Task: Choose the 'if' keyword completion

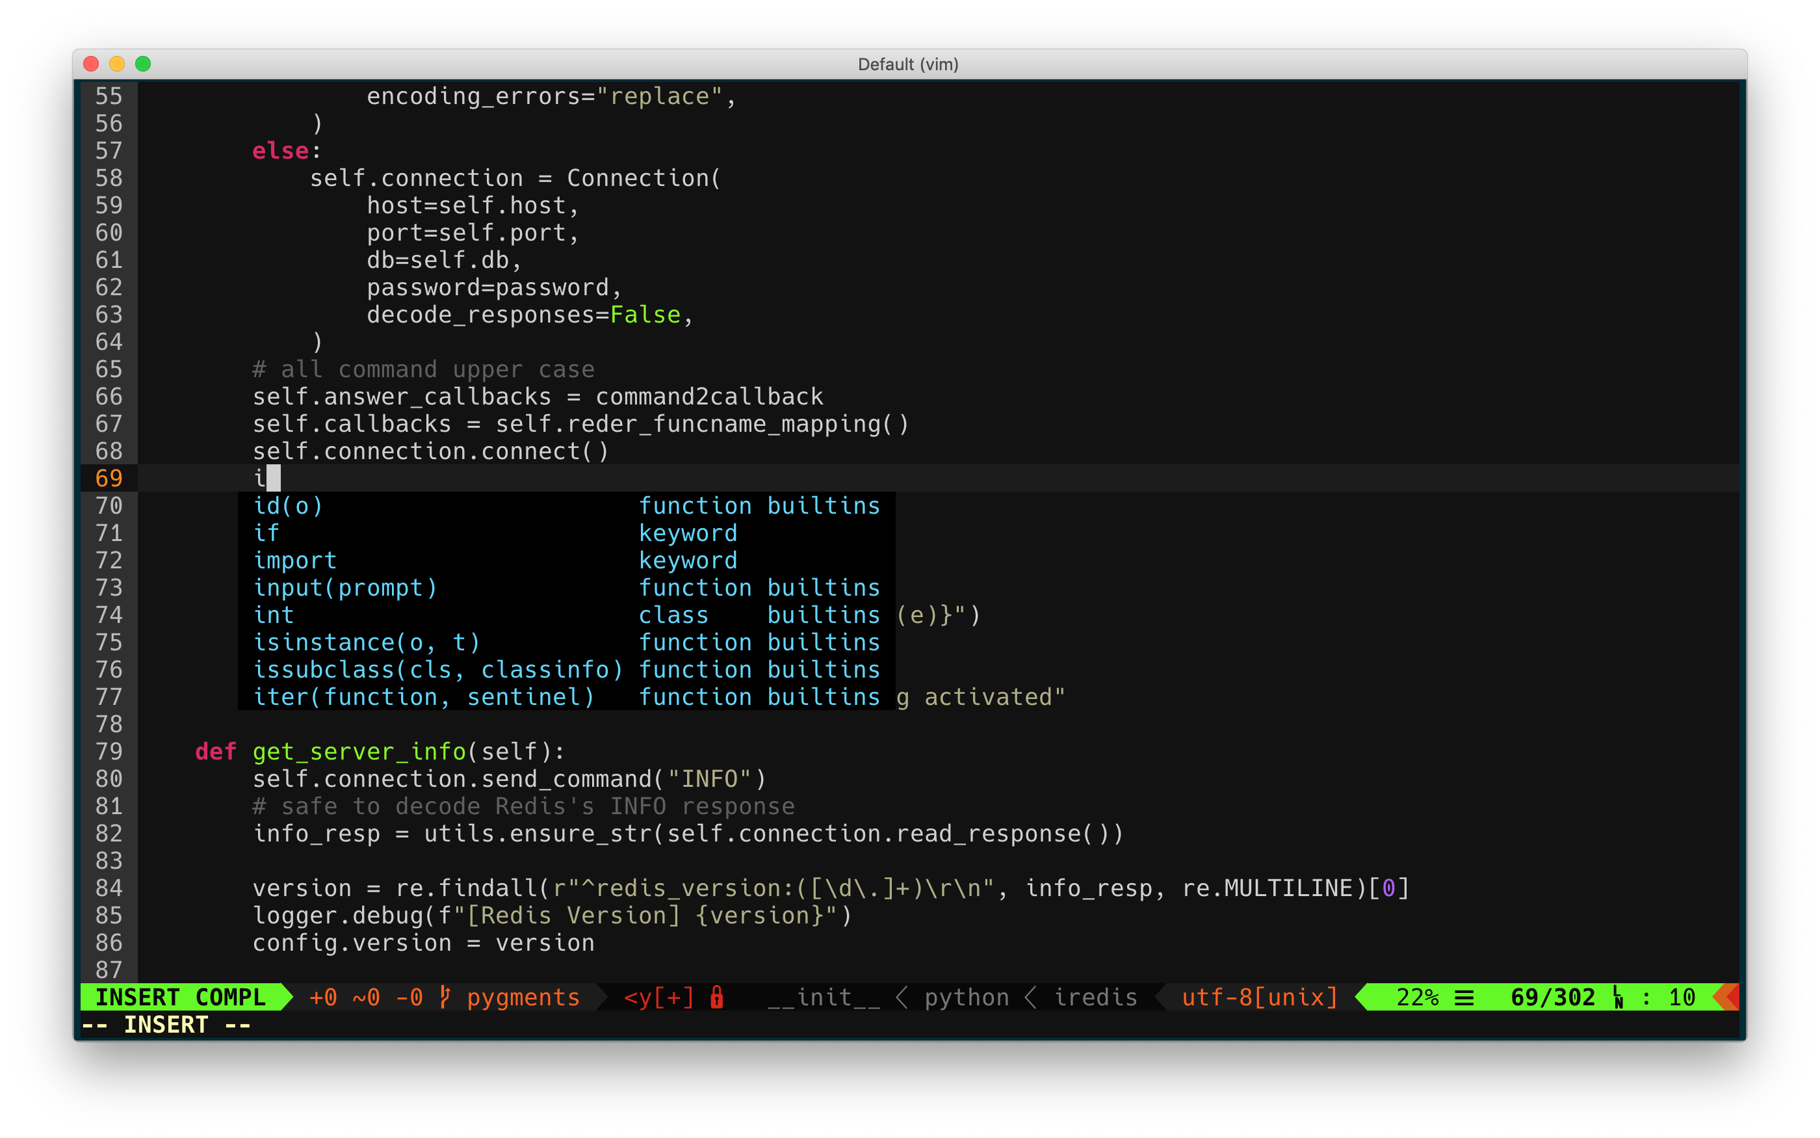Action: point(266,533)
